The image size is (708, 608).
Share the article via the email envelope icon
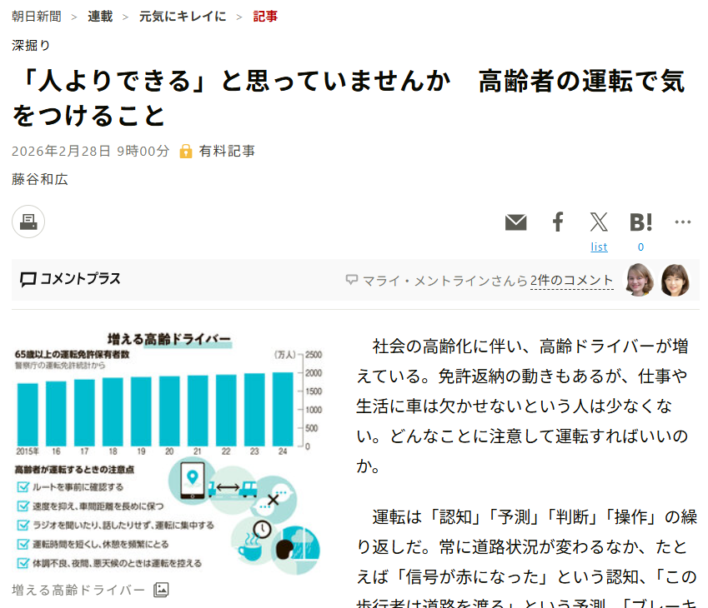[515, 222]
